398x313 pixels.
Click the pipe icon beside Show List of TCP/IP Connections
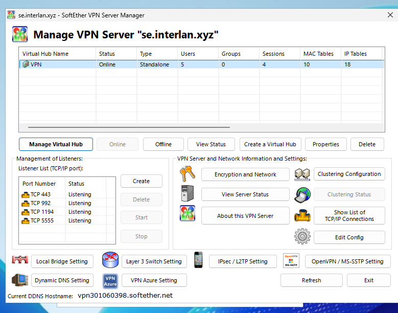tap(302, 216)
